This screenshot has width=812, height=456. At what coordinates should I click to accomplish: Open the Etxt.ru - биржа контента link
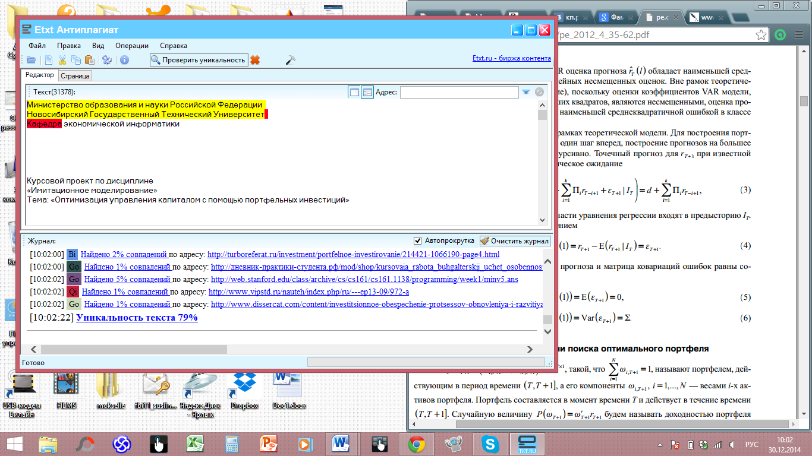[512, 58]
